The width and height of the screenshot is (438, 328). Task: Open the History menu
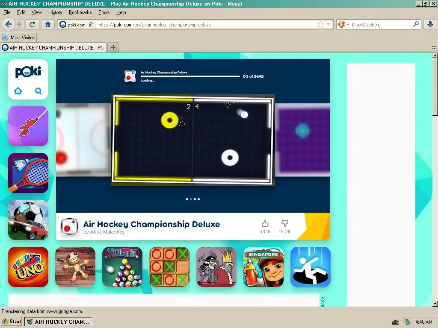click(x=55, y=12)
